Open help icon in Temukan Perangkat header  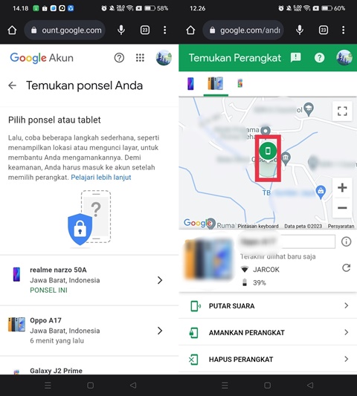319,58
